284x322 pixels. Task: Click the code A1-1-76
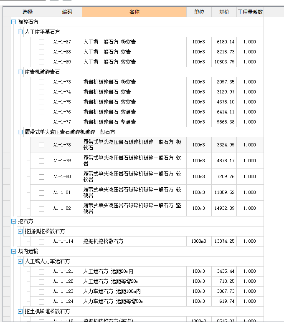coord(62,112)
